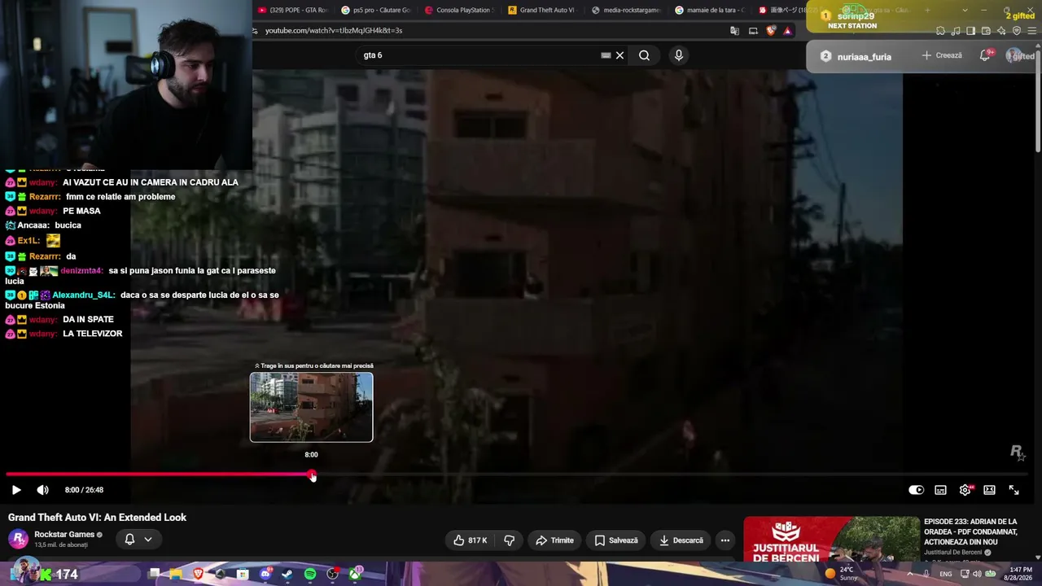The width and height of the screenshot is (1042, 586).
Task: Click the translate page icon in address bar
Action: coord(734,31)
